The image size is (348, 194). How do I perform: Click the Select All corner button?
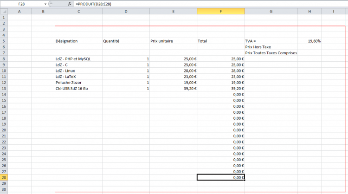[3, 11]
